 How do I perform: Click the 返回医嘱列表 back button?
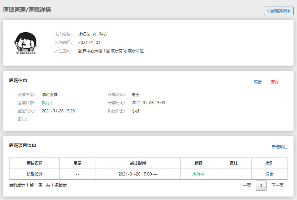279,11
